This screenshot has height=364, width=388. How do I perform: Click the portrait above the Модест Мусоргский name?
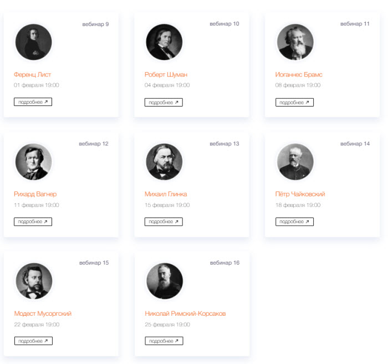[34, 281]
